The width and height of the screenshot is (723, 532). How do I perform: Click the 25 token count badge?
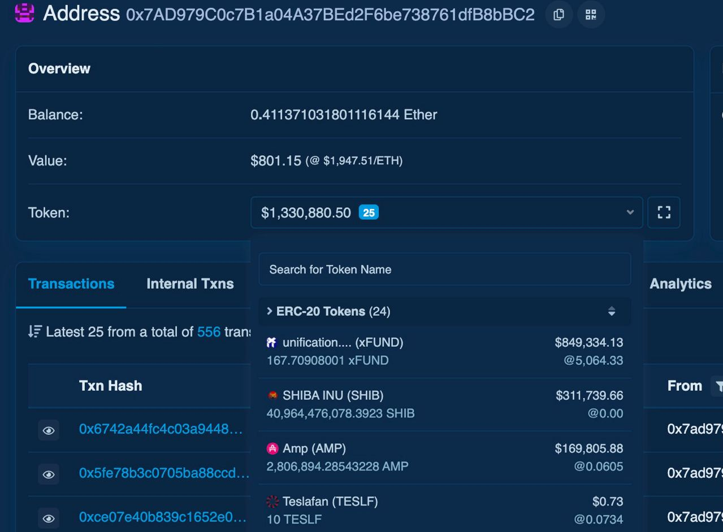pyautogui.click(x=369, y=213)
